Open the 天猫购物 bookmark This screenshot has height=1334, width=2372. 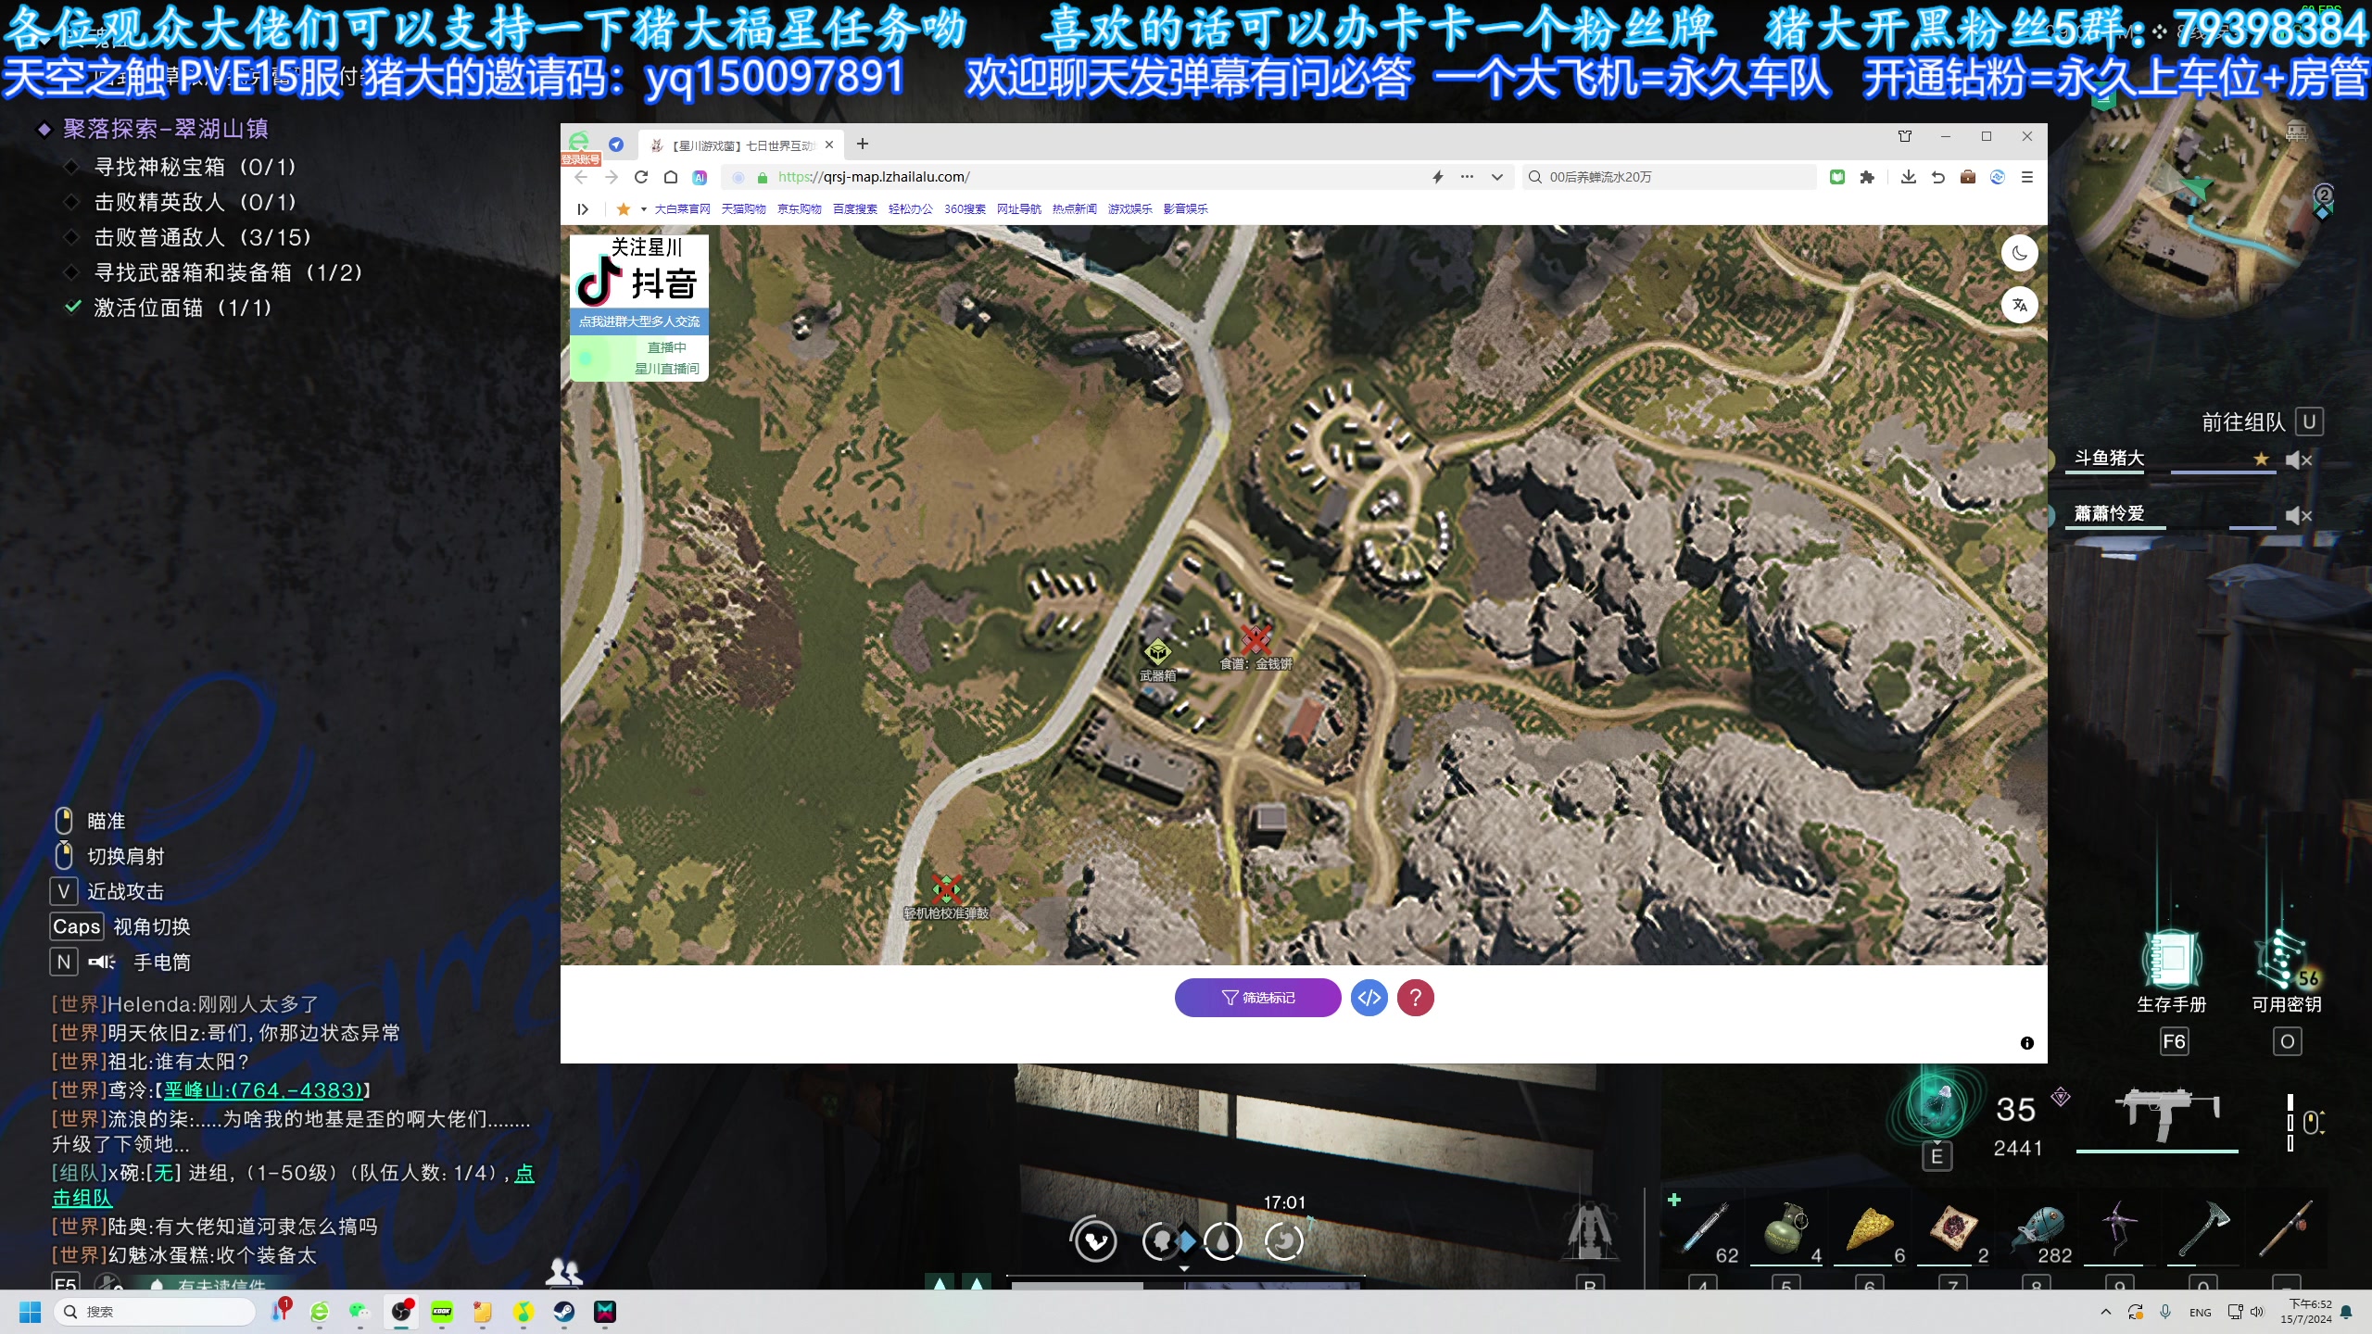click(743, 209)
